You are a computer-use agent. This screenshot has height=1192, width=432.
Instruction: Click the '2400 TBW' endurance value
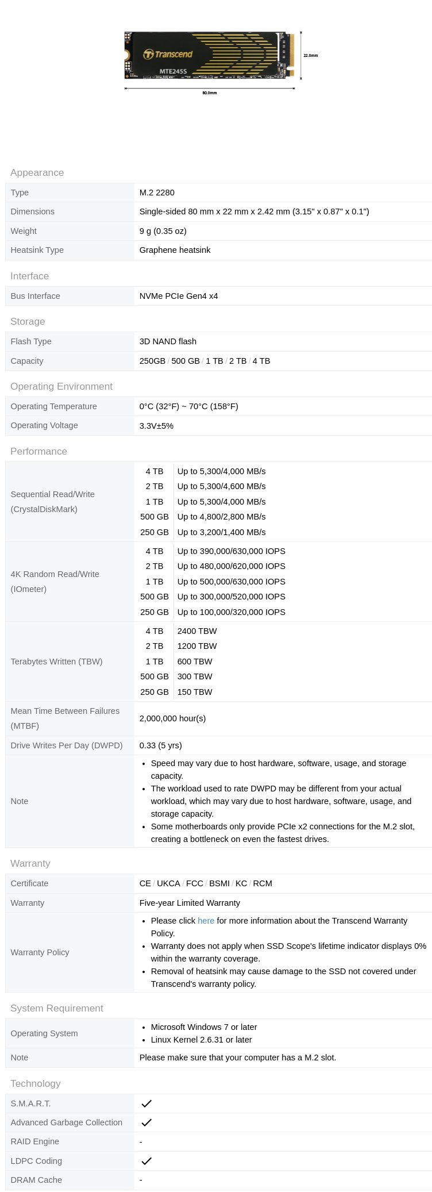pos(197,631)
